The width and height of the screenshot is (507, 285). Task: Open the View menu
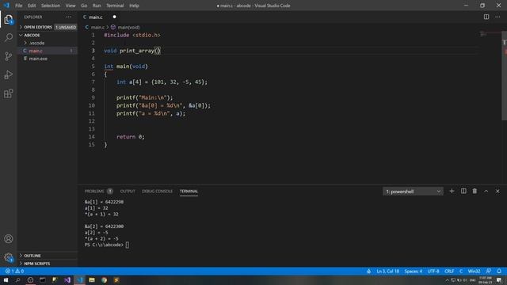click(x=71, y=6)
